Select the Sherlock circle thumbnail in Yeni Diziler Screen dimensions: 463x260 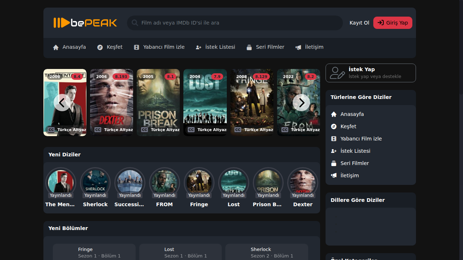click(95, 182)
